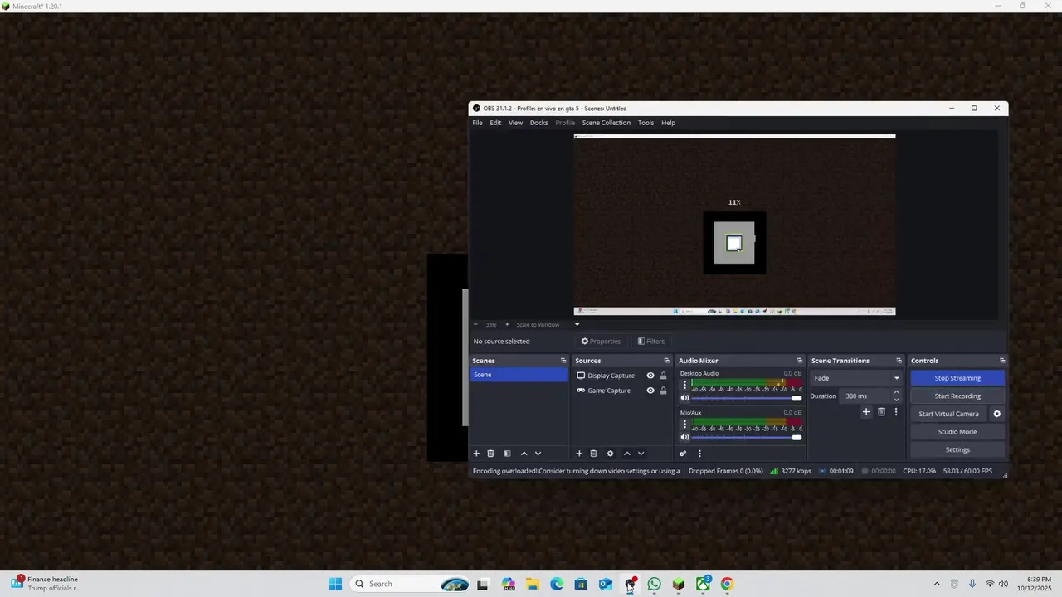Zoom in preview with plus button

pos(507,325)
